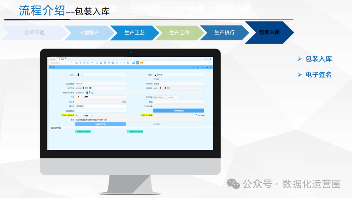Click the 生产工单 process step arrow
The height and width of the screenshot is (198, 352).
pyautogui.click(x=180, y=33)
